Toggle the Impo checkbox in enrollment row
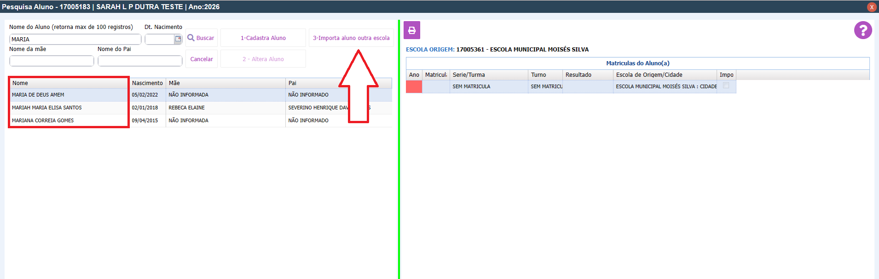Screen dimensions: 879x279 [726, 86]
